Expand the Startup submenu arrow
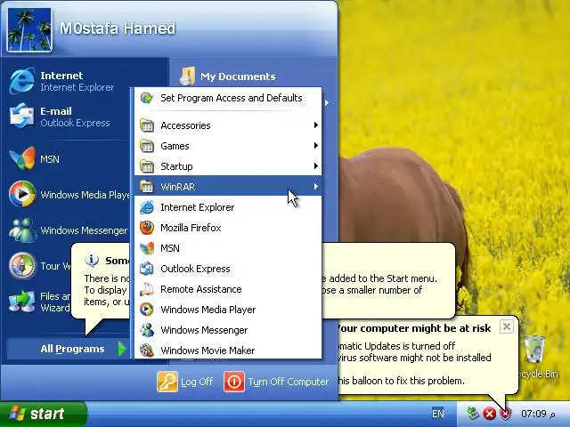This screenshot has width=570, height=427. 315,166
